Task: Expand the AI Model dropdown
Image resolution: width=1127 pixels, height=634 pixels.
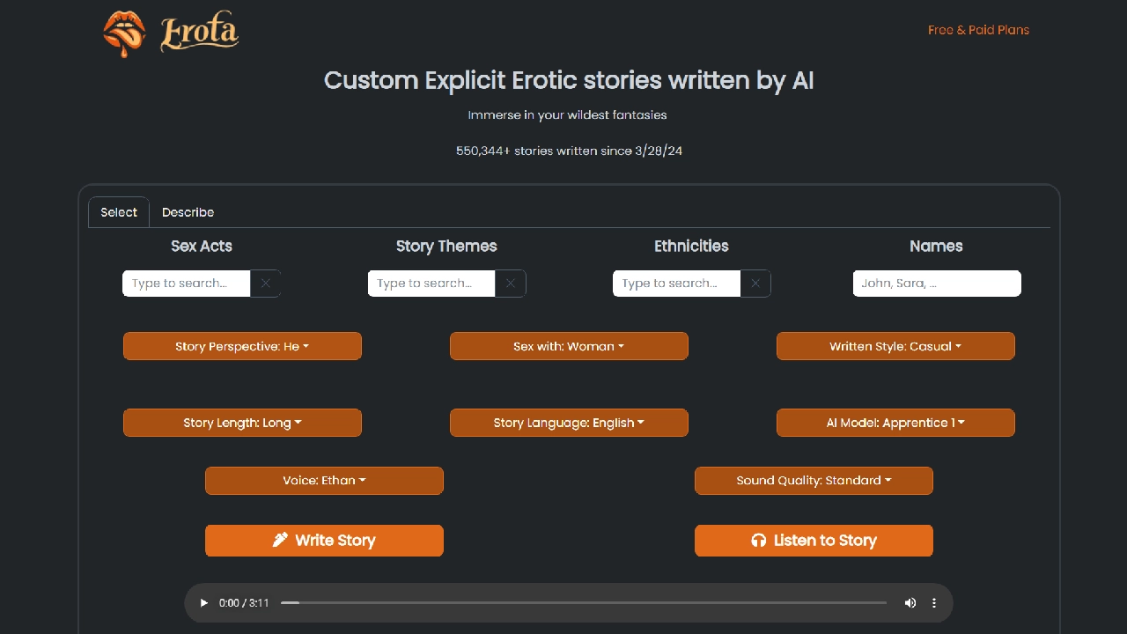Action: (895, 423)
